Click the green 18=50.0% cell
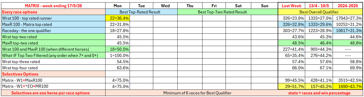The width and height of the screenshot is (364, 97). 117,49
